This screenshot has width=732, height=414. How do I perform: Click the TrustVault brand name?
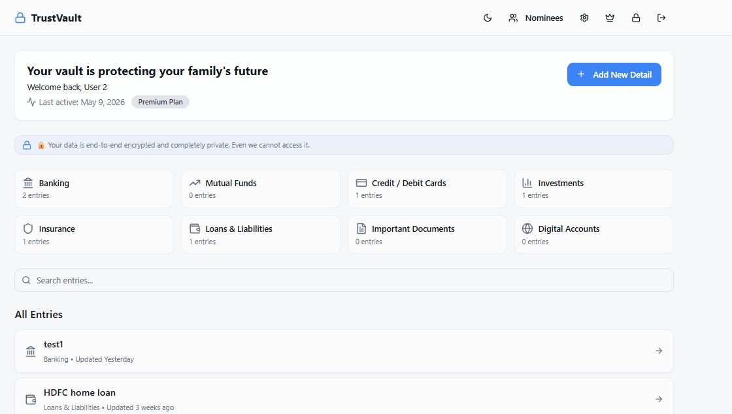(56, 18)
